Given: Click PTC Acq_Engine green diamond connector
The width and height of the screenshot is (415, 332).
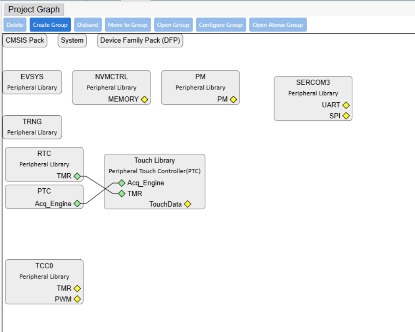Looking at the screenshot, I should click(77, 204).
